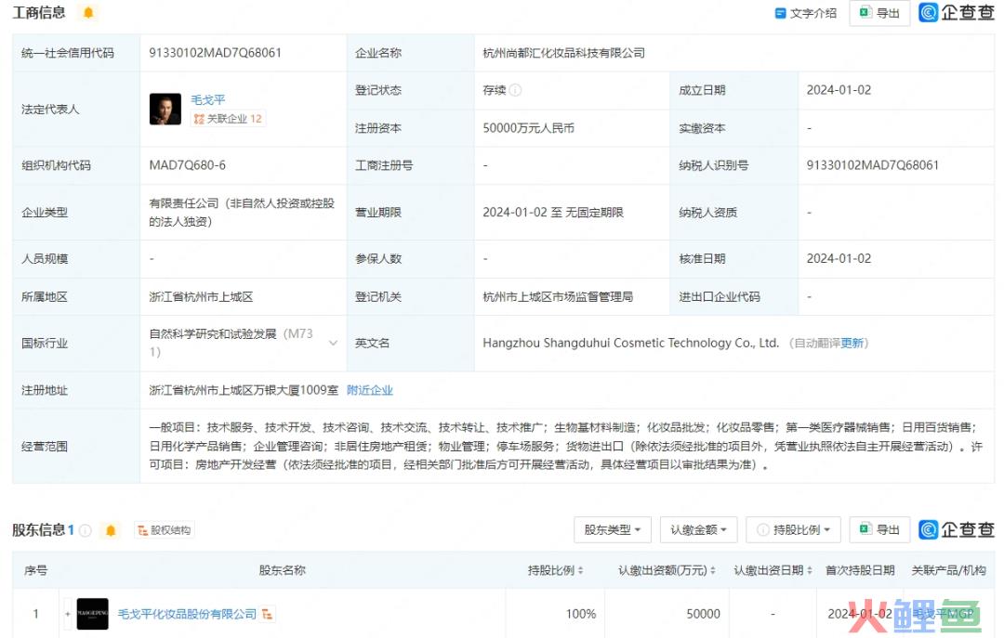Open the 股东类型 filter dropdown
This screenshot has height=638, width=1004.
(x=612, y=530)
